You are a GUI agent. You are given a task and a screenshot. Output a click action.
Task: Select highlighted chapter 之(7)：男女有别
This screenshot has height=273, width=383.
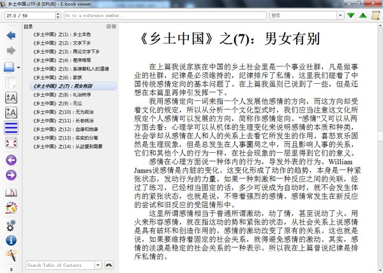[x=73, y=86]
